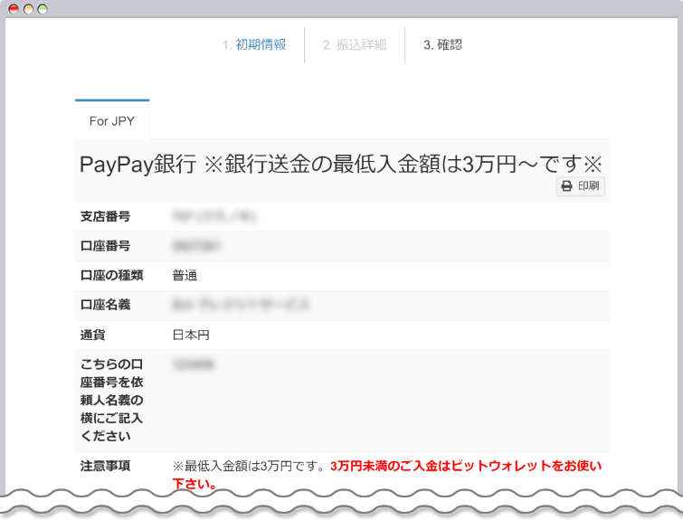Click the 注意事項 label

point(106,466)
